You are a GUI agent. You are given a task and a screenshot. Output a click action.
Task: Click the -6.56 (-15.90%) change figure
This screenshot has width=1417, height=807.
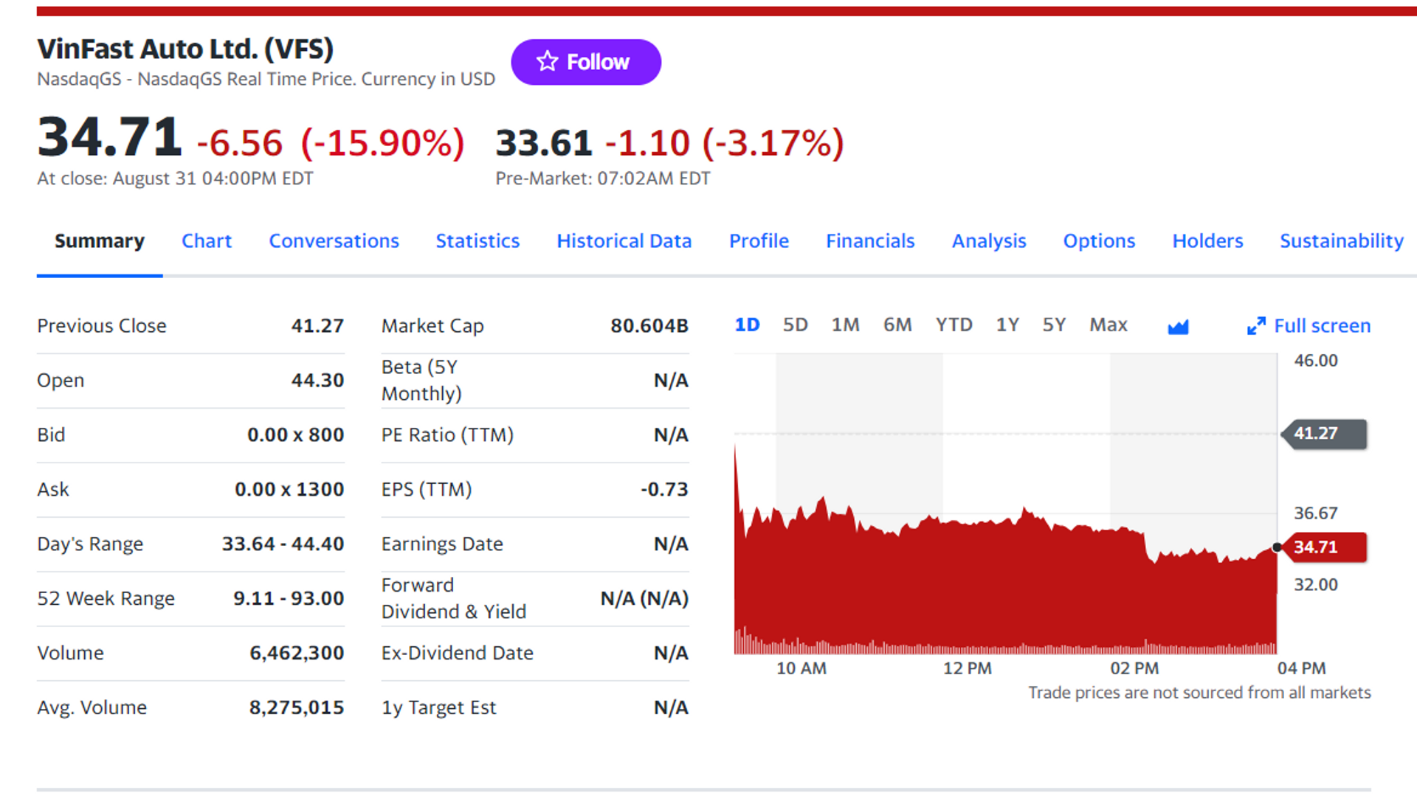click(x=331, y=142)
